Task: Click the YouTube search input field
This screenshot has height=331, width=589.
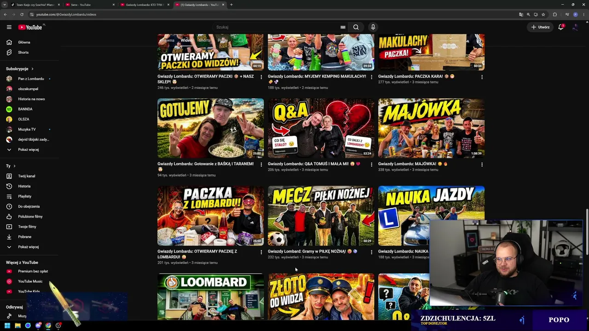Action: click(x=276, y=27)
